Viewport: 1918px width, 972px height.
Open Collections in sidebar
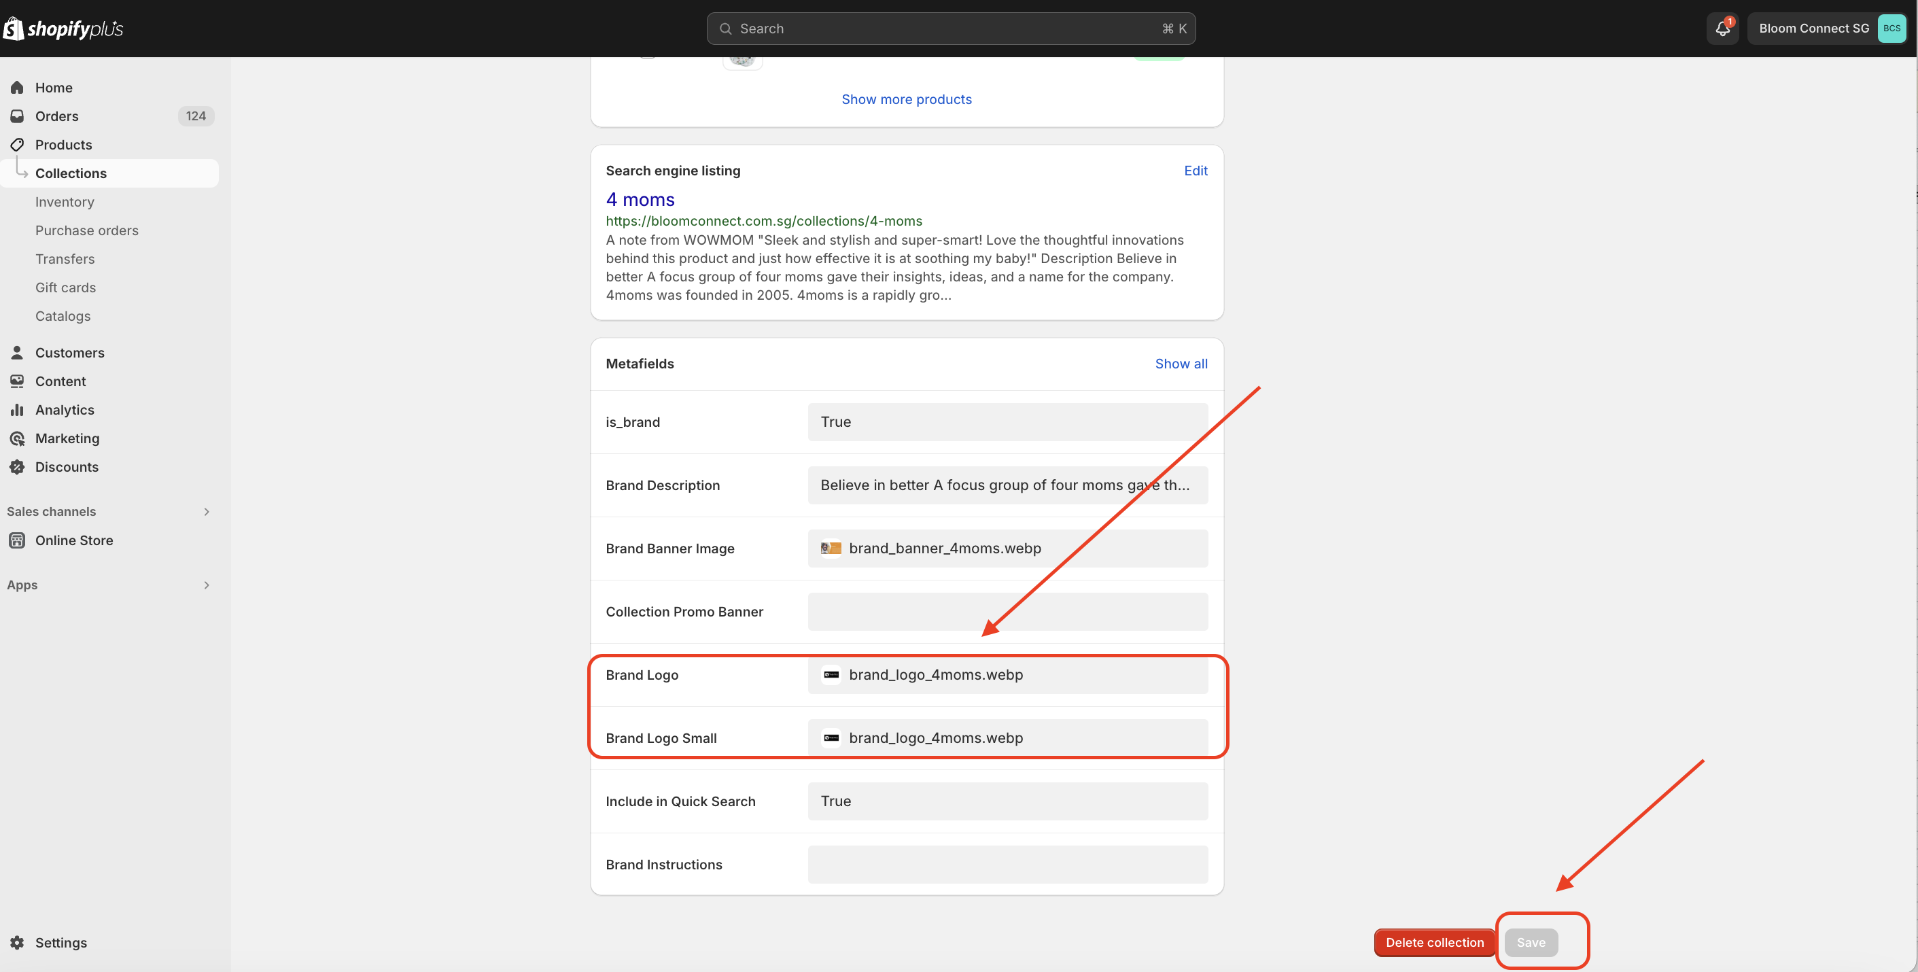point(109,173)
